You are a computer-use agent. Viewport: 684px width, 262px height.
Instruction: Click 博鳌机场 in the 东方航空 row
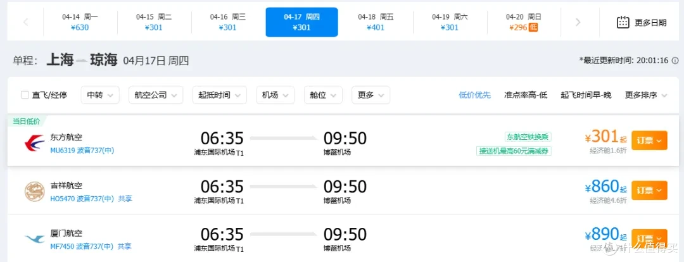337,152
